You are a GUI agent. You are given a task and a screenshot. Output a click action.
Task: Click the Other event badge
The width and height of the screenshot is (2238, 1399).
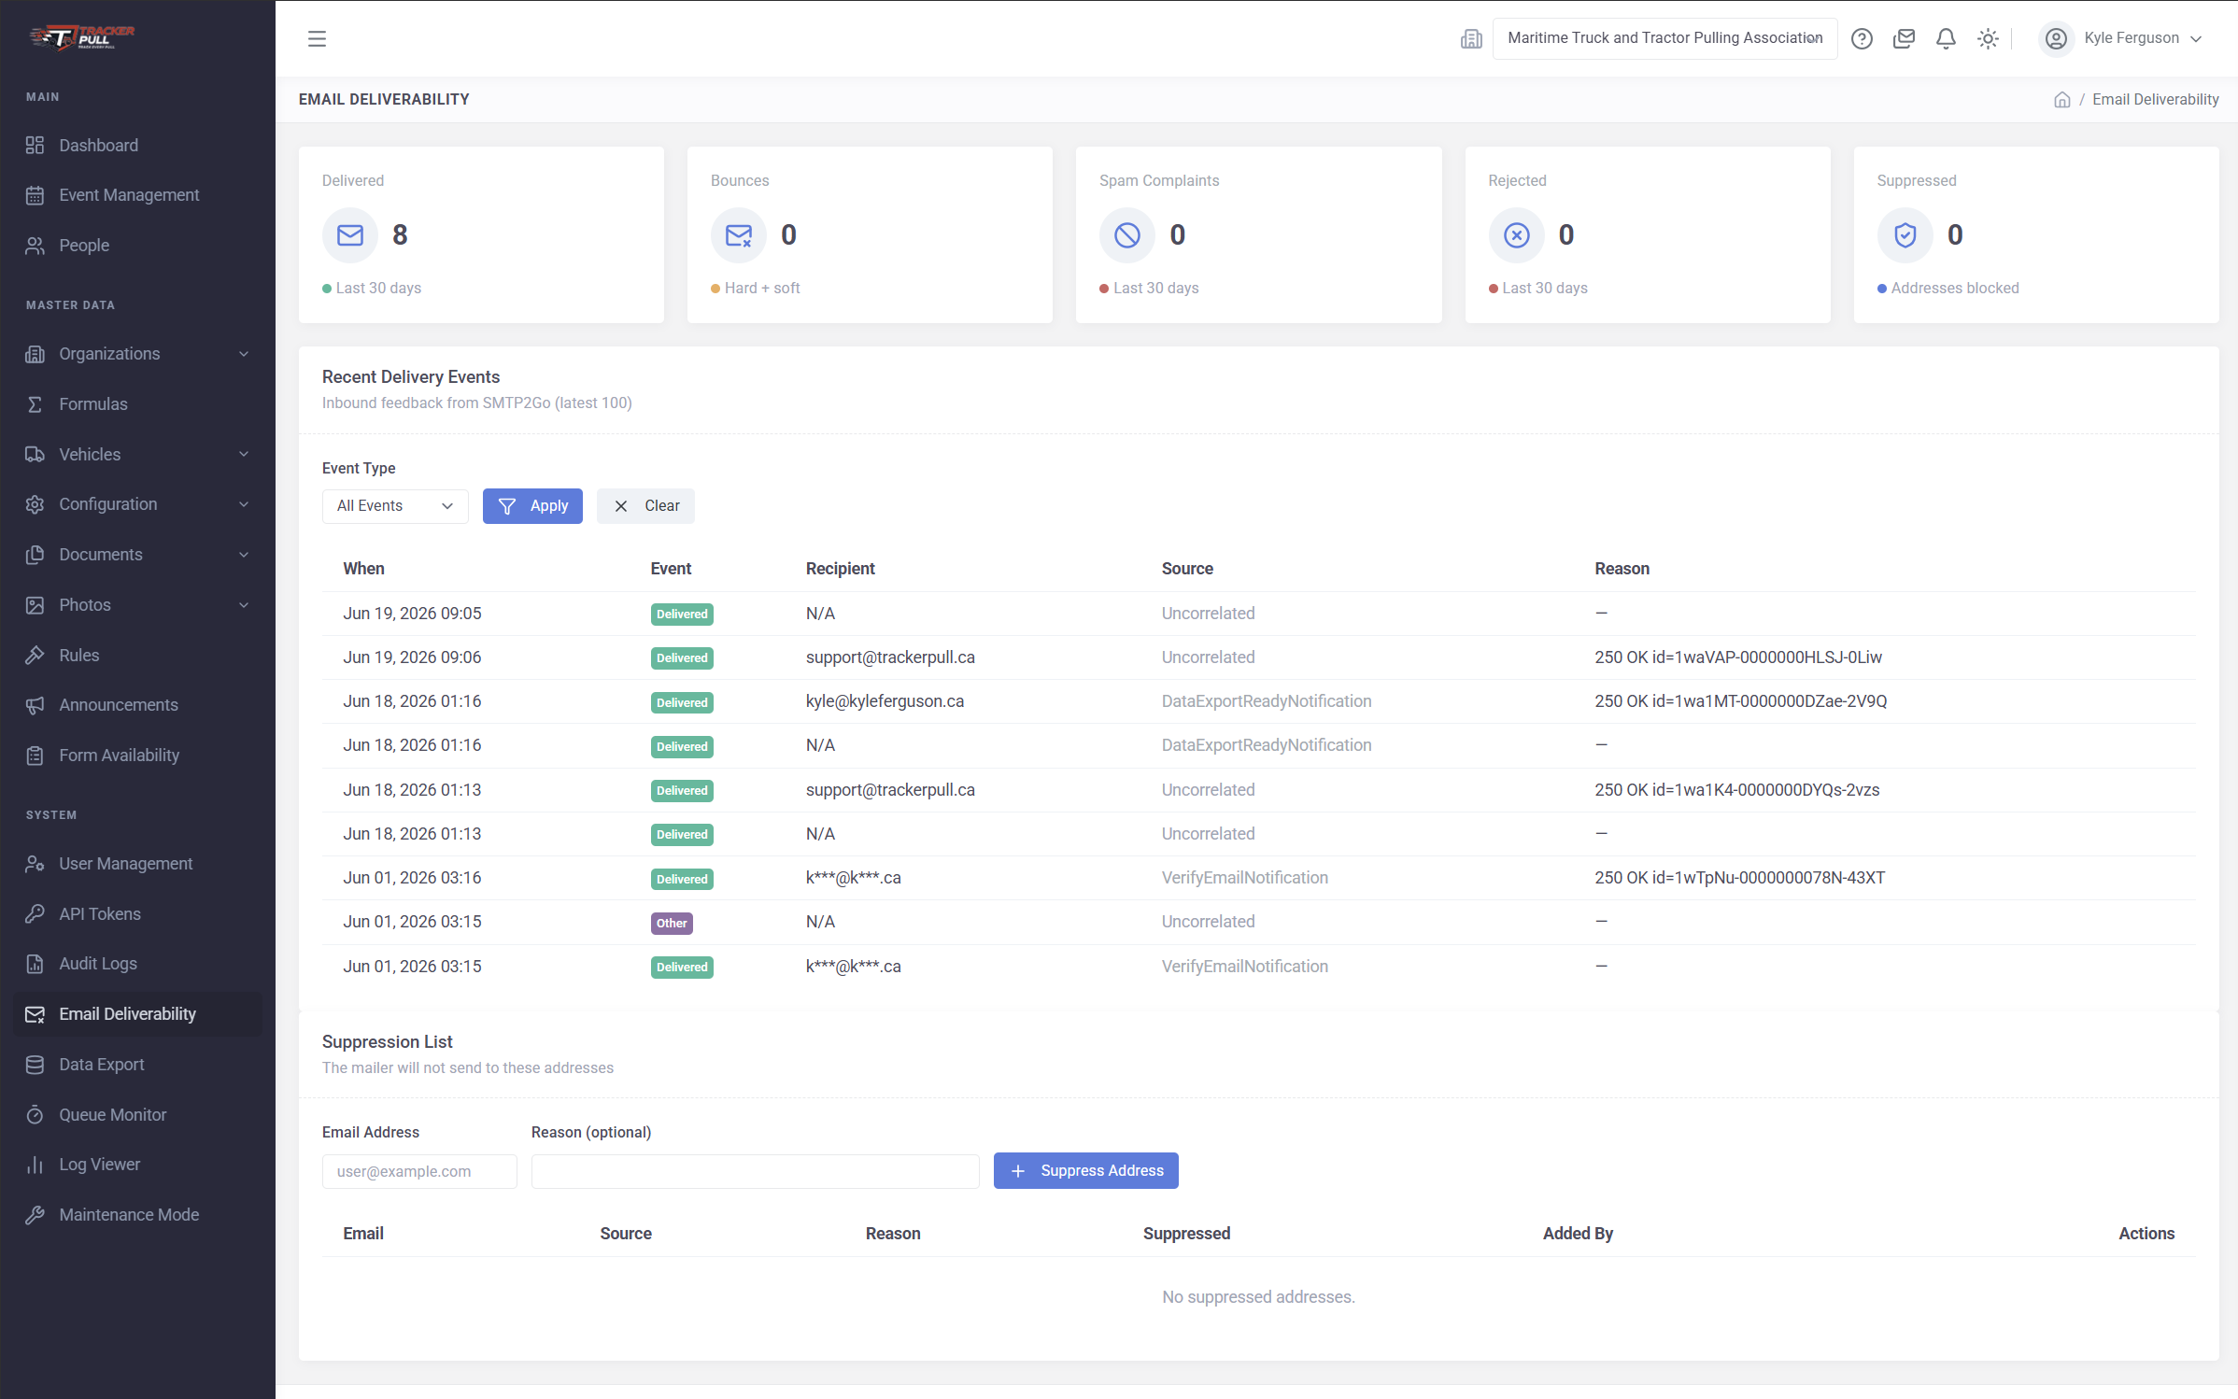point(672,924)
